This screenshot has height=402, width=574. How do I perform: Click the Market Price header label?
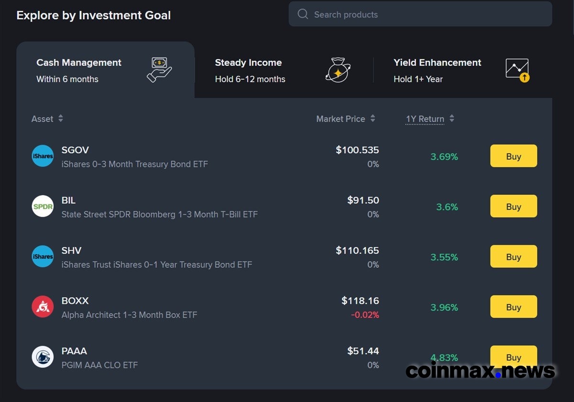(341, 119)
